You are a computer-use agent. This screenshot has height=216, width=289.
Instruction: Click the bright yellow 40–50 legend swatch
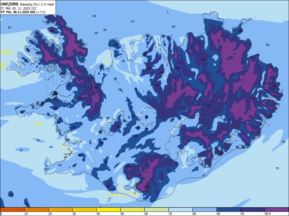[x=108, y=210]
